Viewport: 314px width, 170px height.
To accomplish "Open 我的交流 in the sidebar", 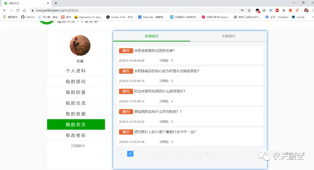I will click(76, 103).
